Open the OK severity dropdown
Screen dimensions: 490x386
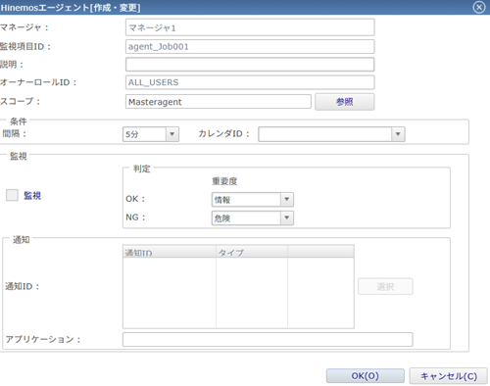pyautogui.click(x=253, y=199)
